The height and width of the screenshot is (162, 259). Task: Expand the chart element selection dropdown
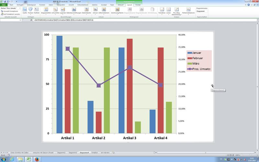pos(20,8)
